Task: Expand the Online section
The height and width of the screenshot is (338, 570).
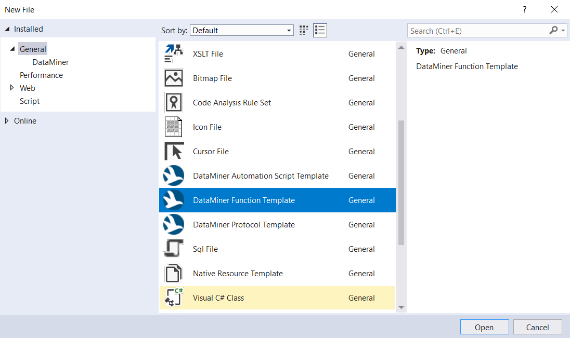Action: (6, 120)
